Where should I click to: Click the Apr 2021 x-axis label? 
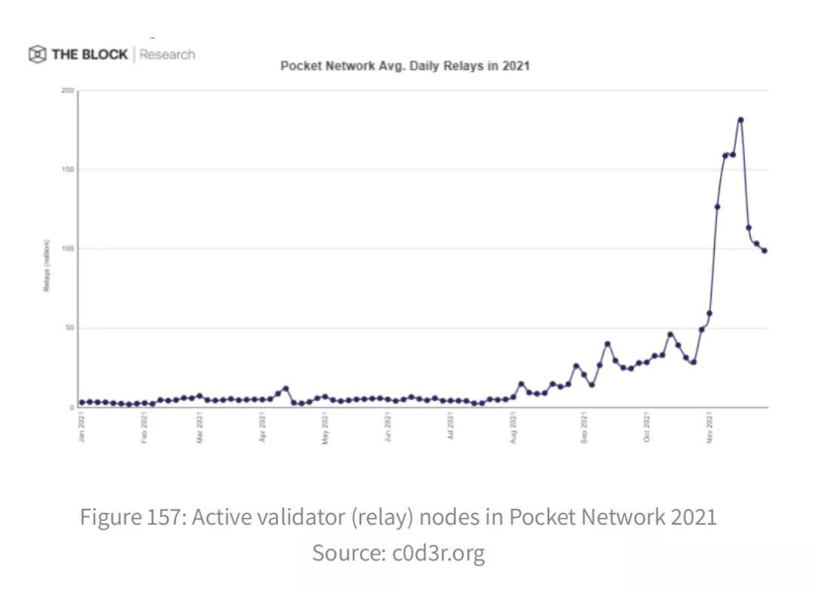pyautogui.click(x=263, y=427)
